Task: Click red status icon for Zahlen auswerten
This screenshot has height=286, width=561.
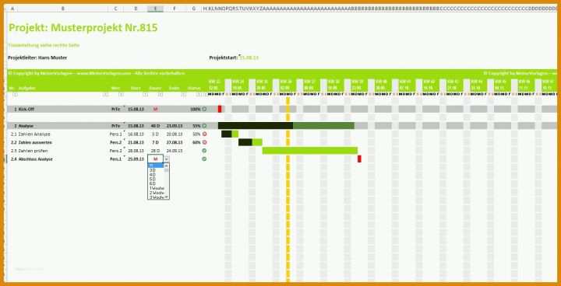Action: coord(204,142)
